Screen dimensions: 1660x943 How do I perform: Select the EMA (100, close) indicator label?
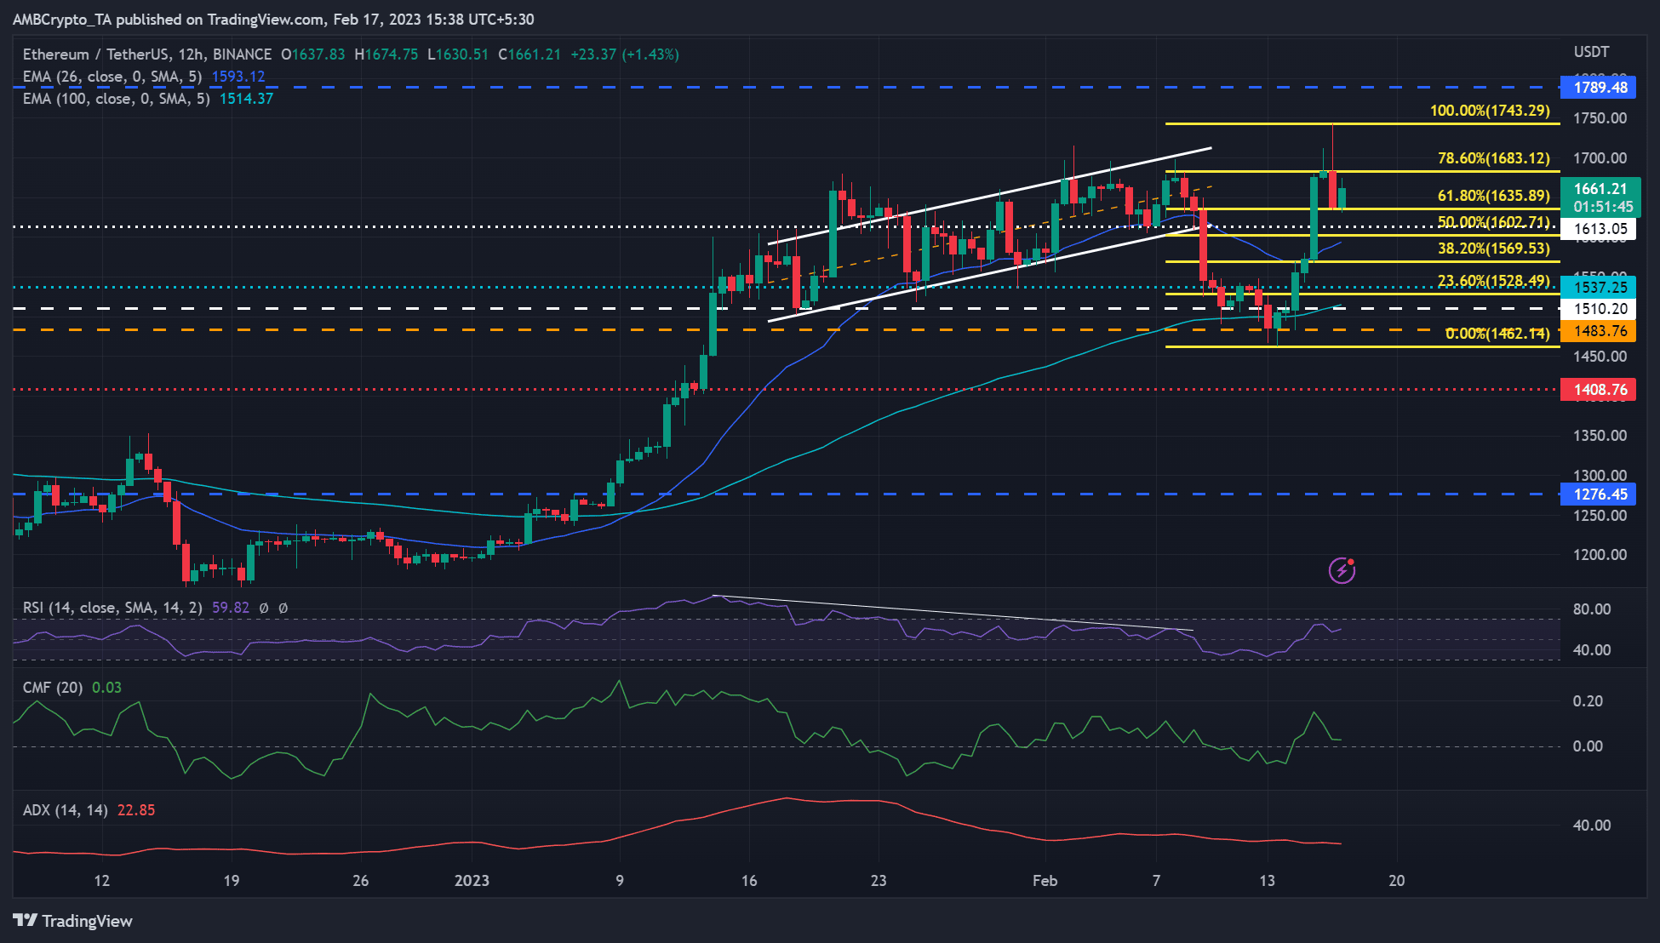[x=115, y=99]
